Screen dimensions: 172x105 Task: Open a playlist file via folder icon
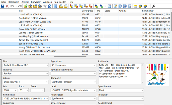coord(35,6)
